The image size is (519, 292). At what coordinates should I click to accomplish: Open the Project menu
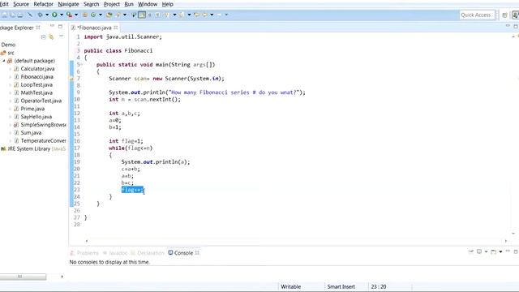point(112,4)
